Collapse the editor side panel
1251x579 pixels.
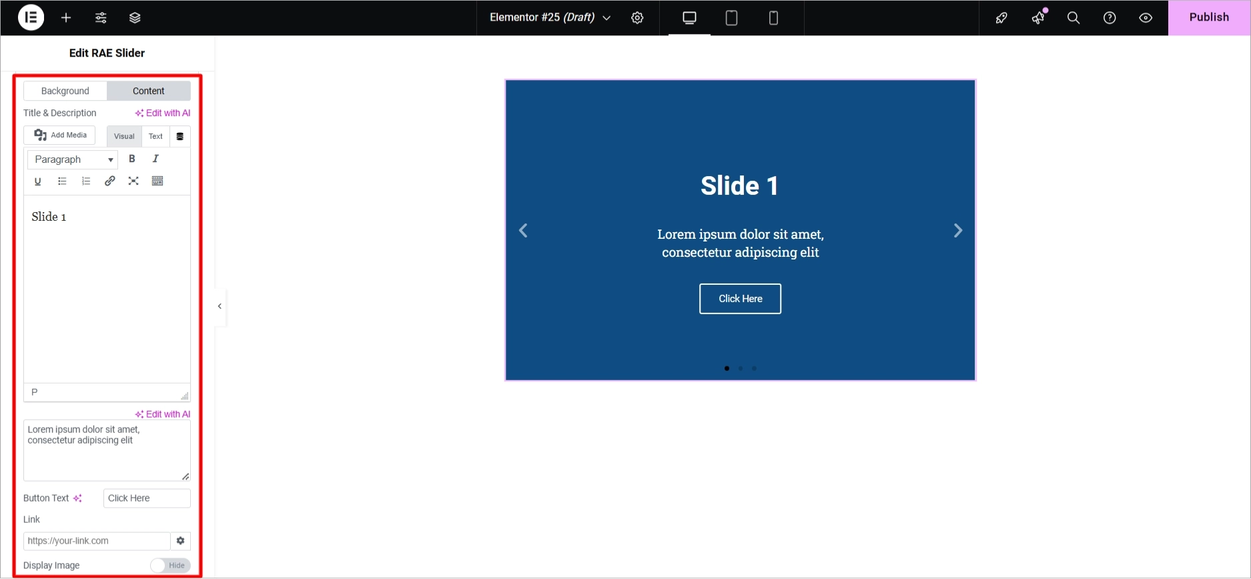click(x=220, y=306)
